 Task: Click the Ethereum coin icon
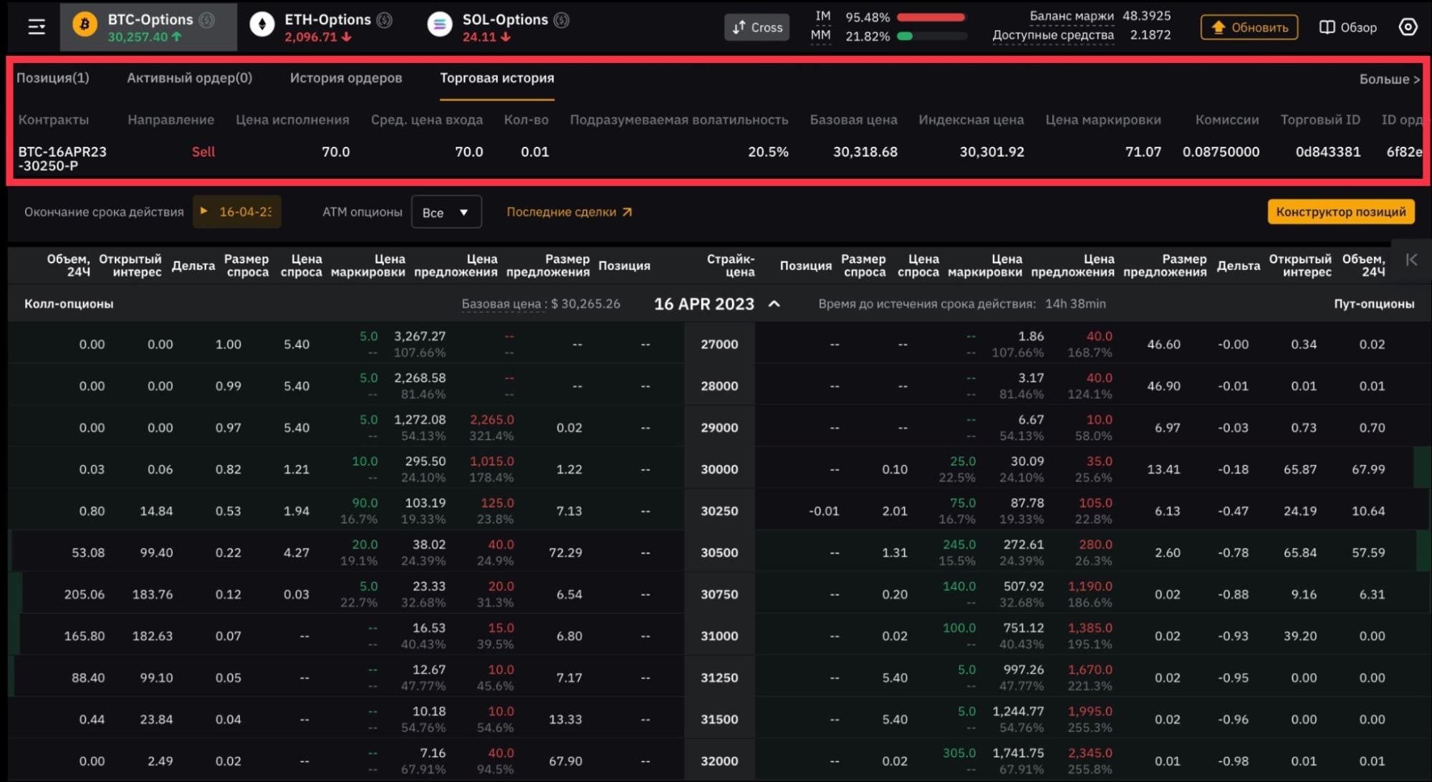(261, 25)
